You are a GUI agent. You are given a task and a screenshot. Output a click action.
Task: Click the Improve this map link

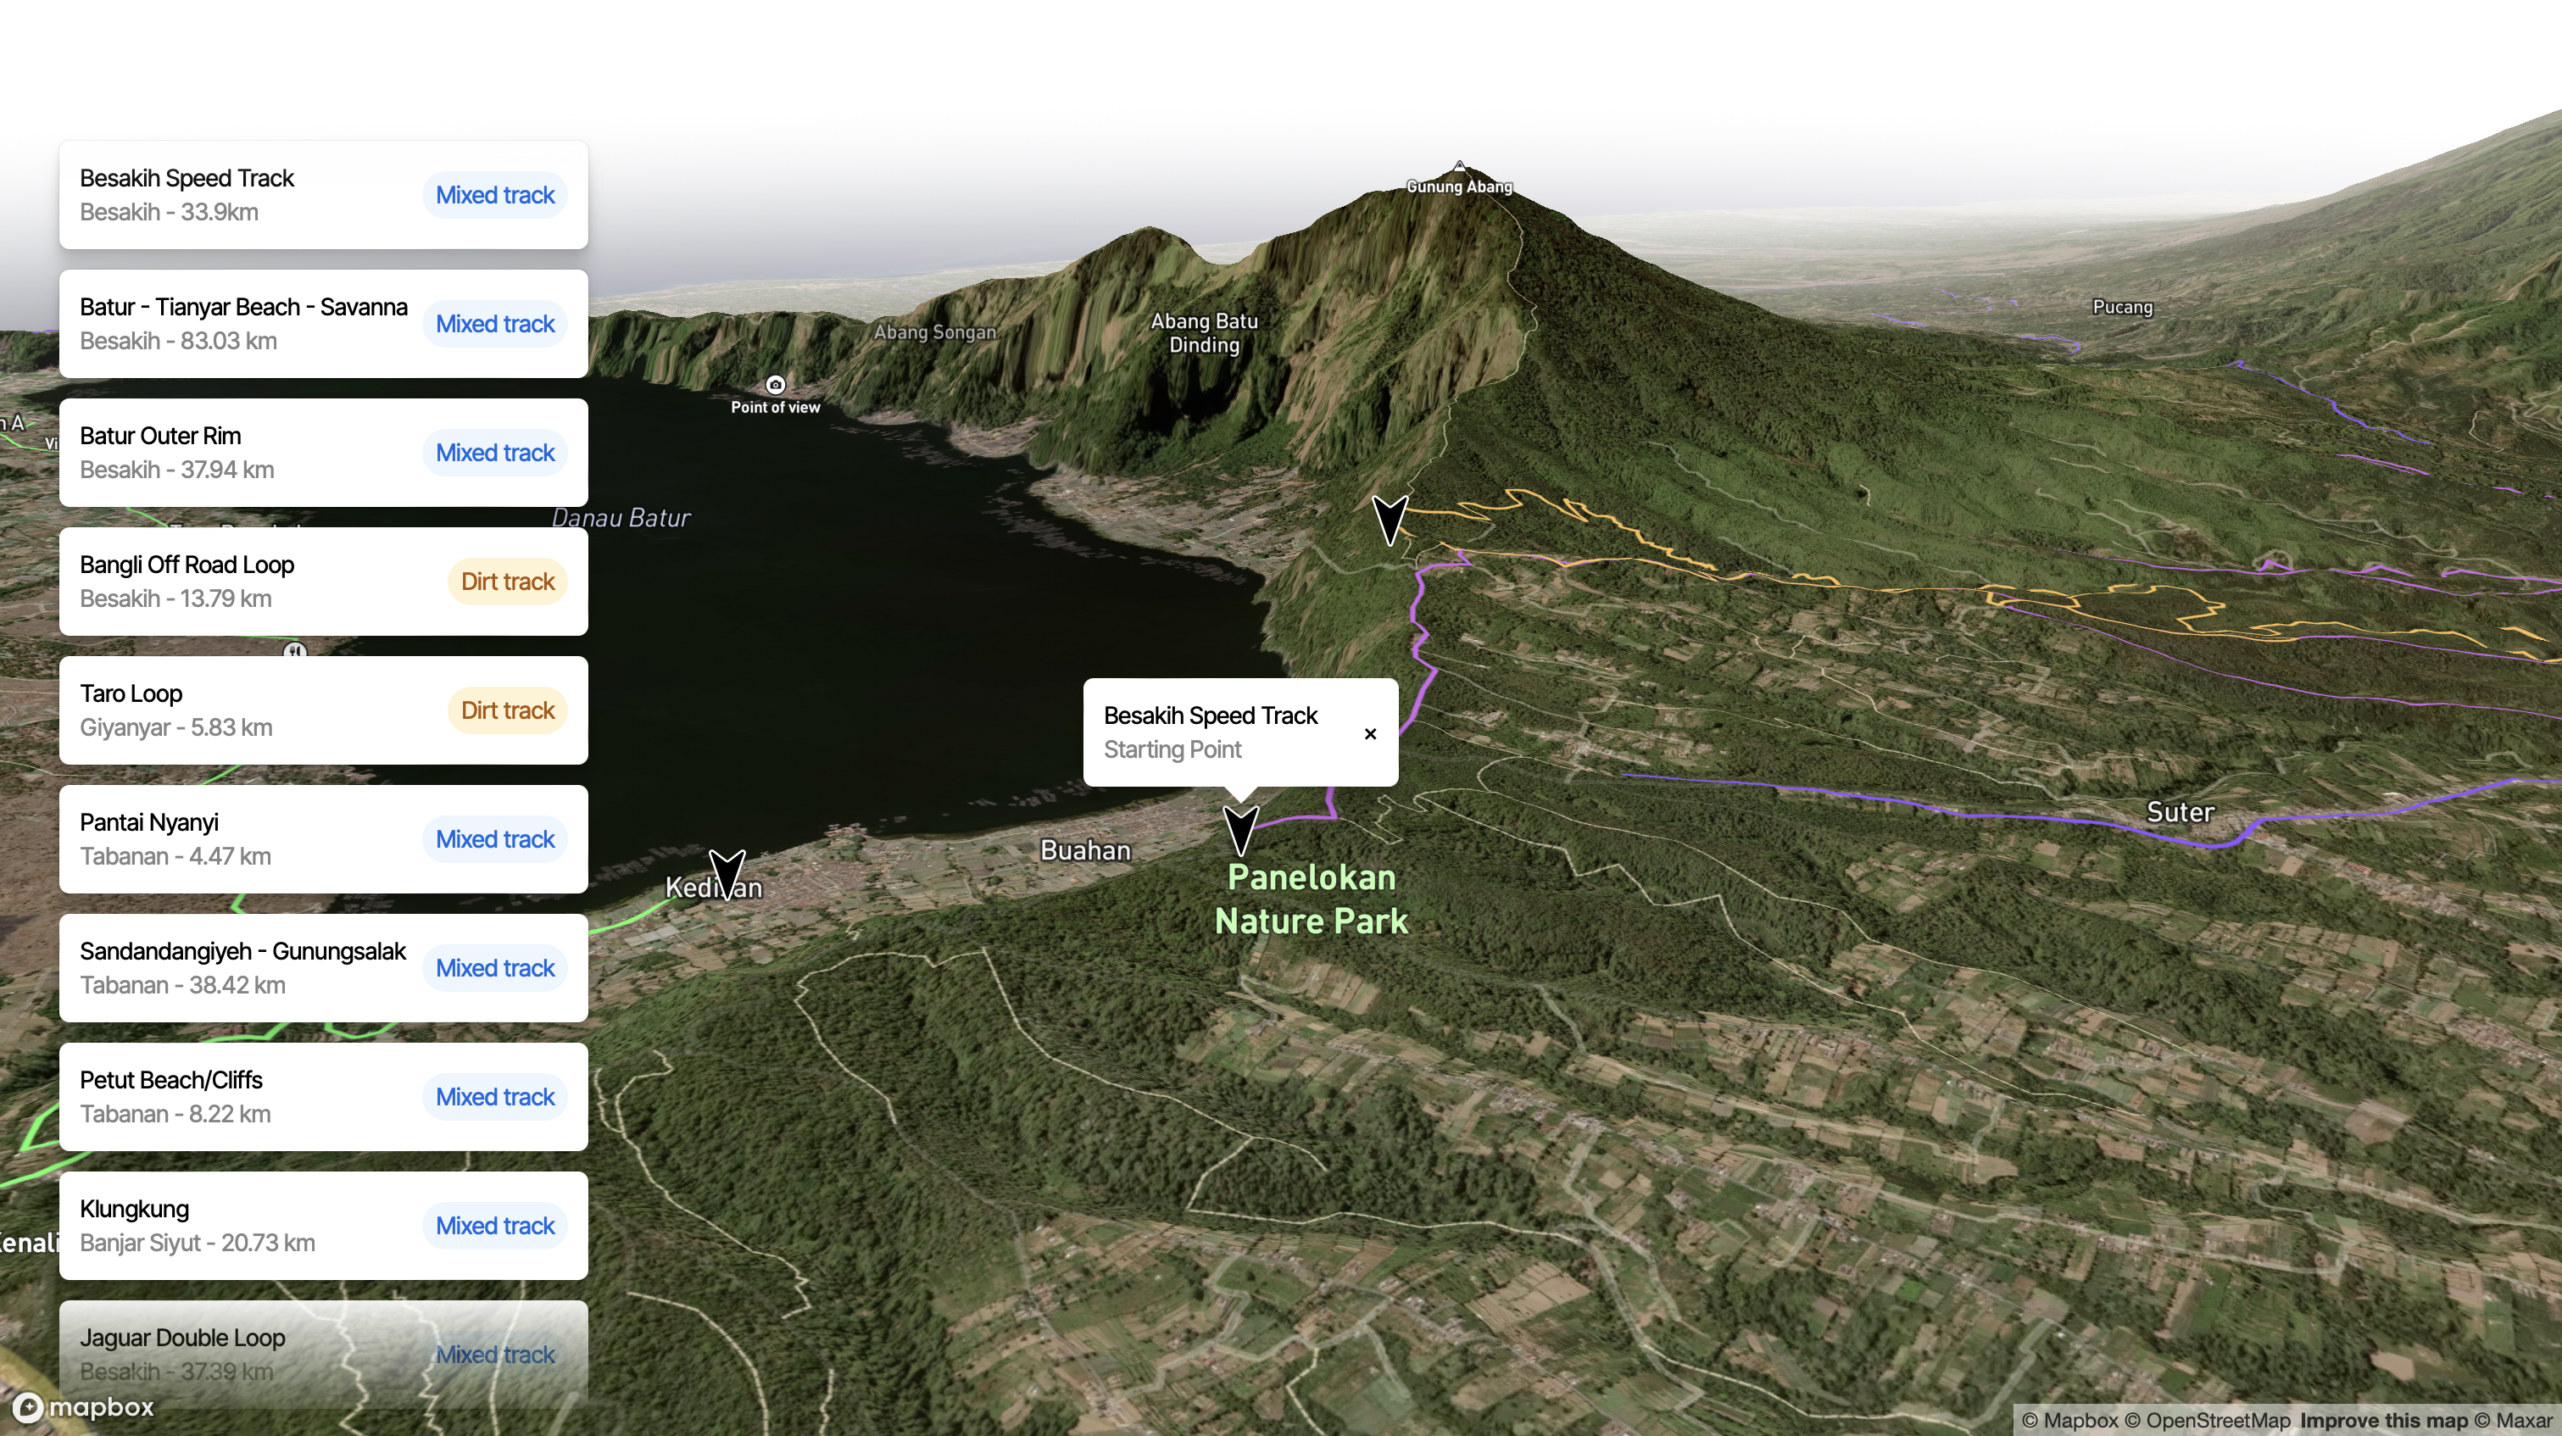[x=2383, y=1421]
